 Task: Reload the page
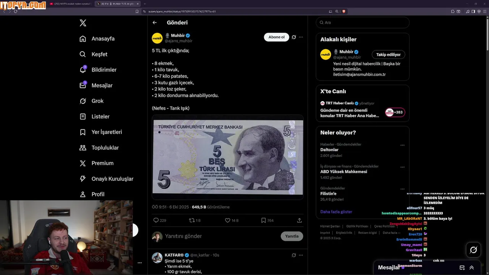click(16, 11)
